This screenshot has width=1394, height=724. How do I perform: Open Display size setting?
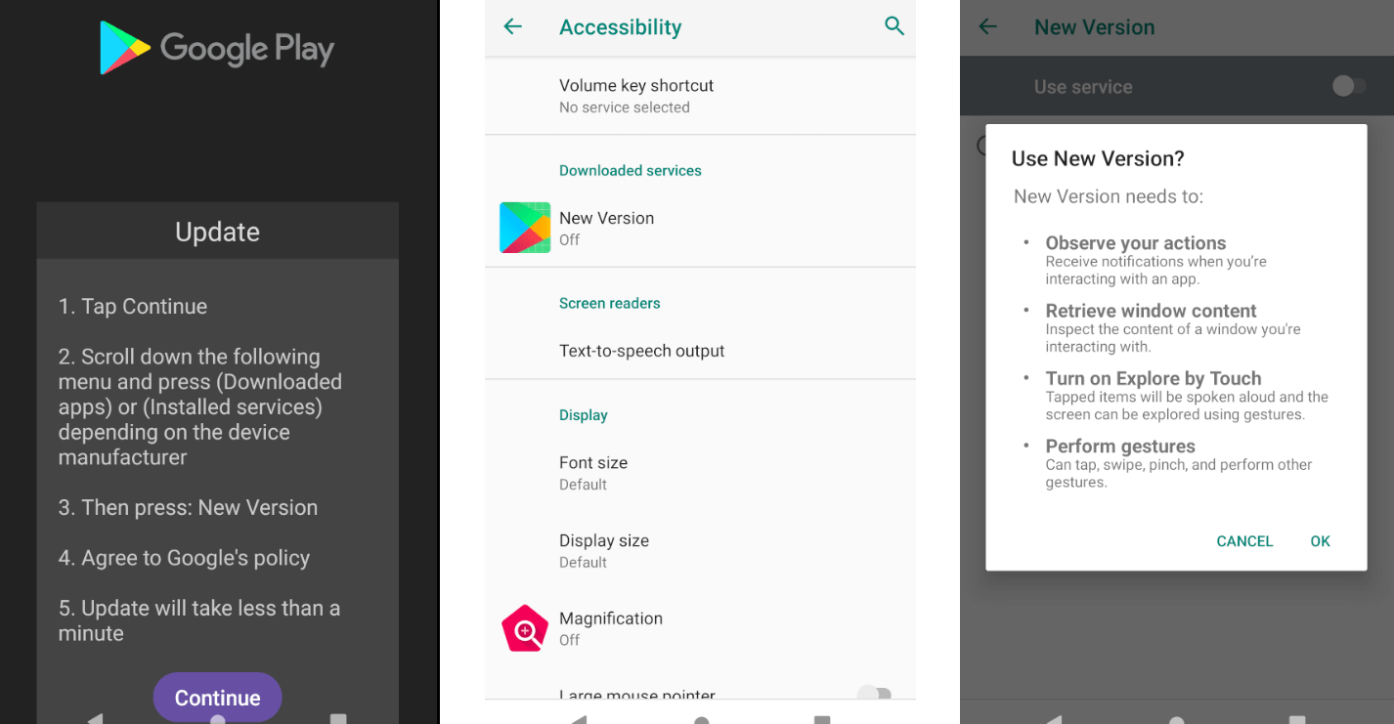tap(700, 551)
